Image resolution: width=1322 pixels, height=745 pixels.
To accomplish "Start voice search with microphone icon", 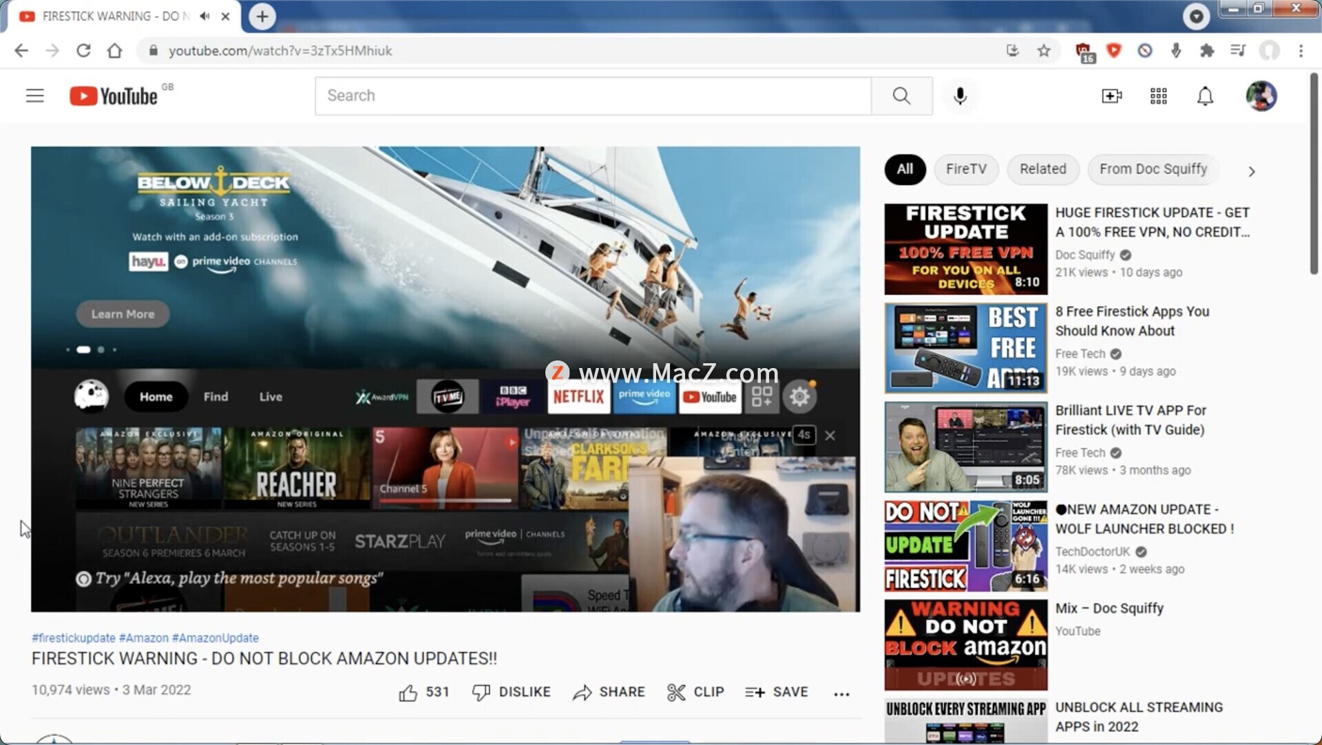I will coord(960,96).
